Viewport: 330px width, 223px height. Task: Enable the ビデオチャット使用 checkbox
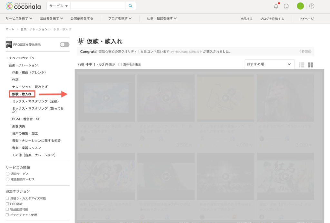(7, 215)
